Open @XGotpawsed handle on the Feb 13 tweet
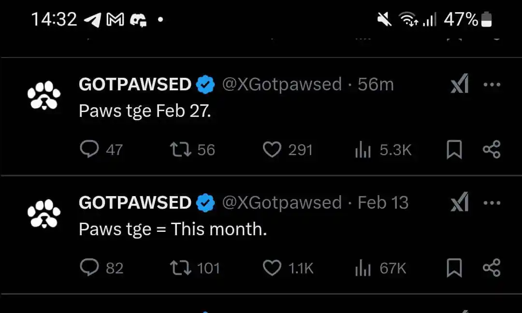The height and width of the screenshot is (313, 522). coord(282,202)
